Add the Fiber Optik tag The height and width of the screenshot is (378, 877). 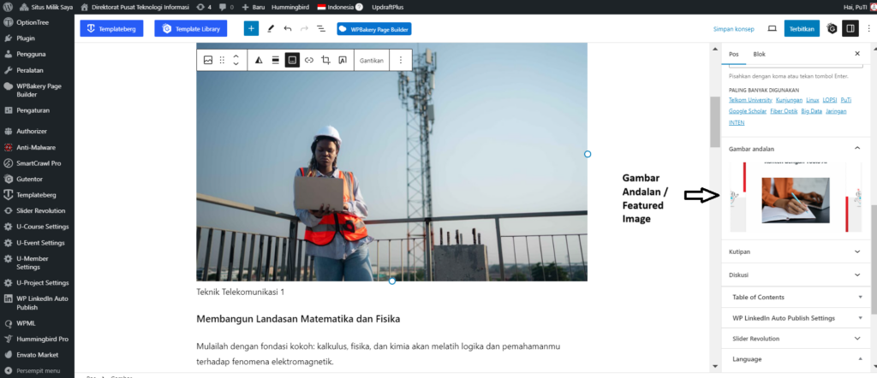tap(785, 111)
